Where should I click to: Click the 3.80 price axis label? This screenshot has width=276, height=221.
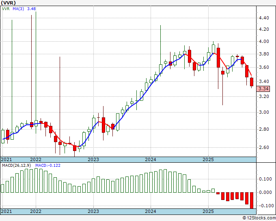coord(264,54)
